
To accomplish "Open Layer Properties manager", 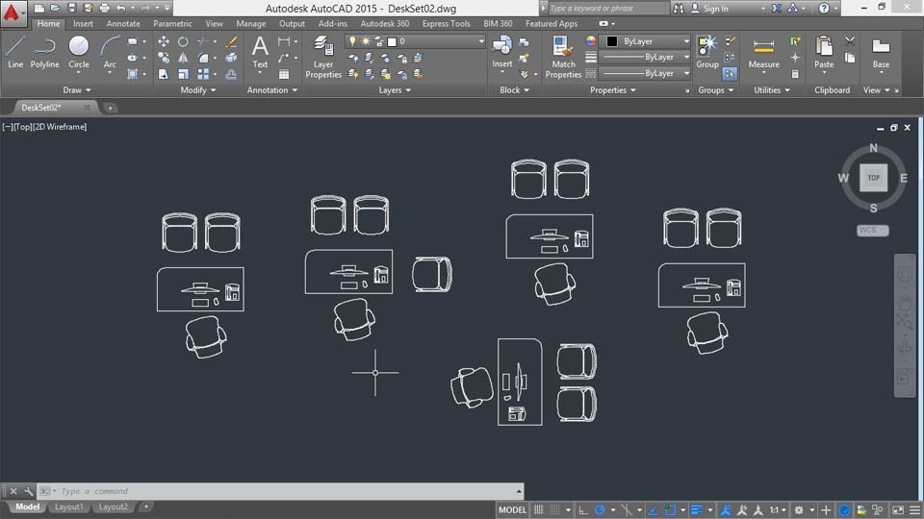I will pyautogui.click(x=323, y=57).
